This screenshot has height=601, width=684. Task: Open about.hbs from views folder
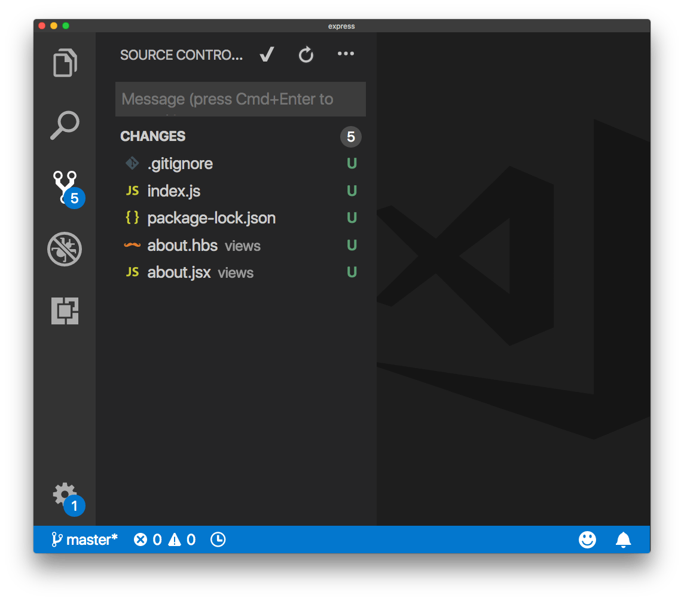tap(182, 246)
